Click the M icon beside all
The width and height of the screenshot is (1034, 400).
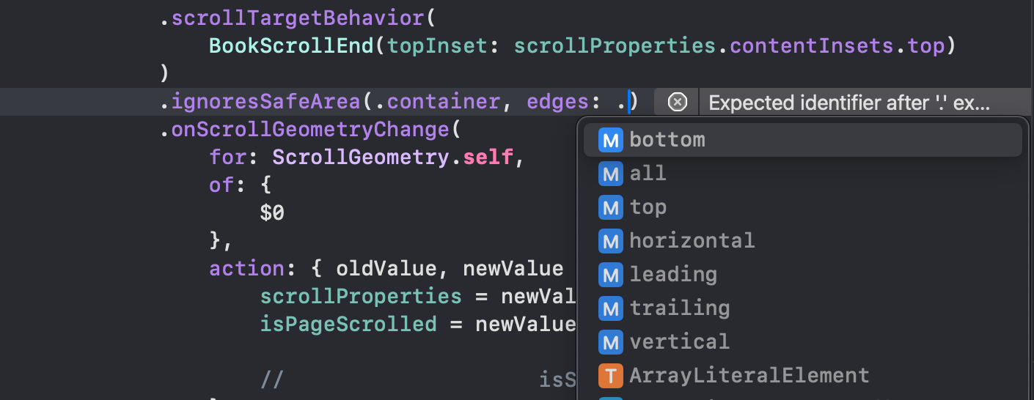point(610,174)
